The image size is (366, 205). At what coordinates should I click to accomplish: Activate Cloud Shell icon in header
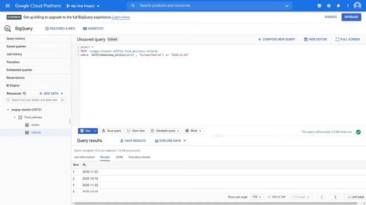pyautogui.click(x=319, y=6)
